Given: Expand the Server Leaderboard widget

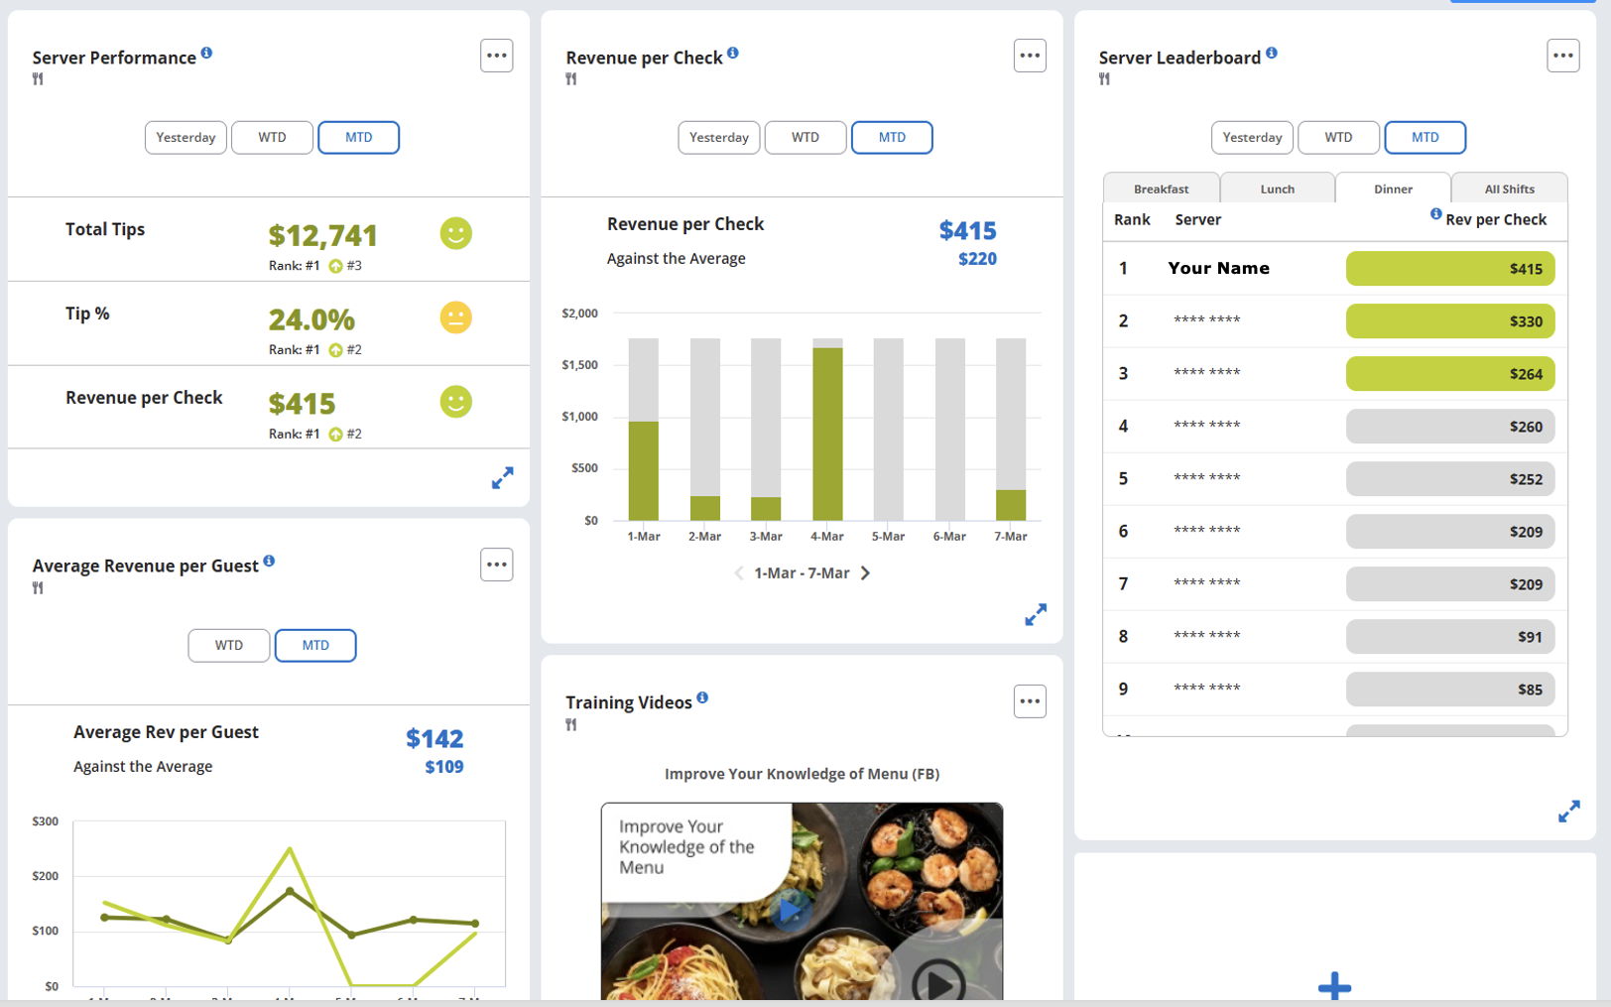Looking at the screenshot, I should (x=1569, y=812).
